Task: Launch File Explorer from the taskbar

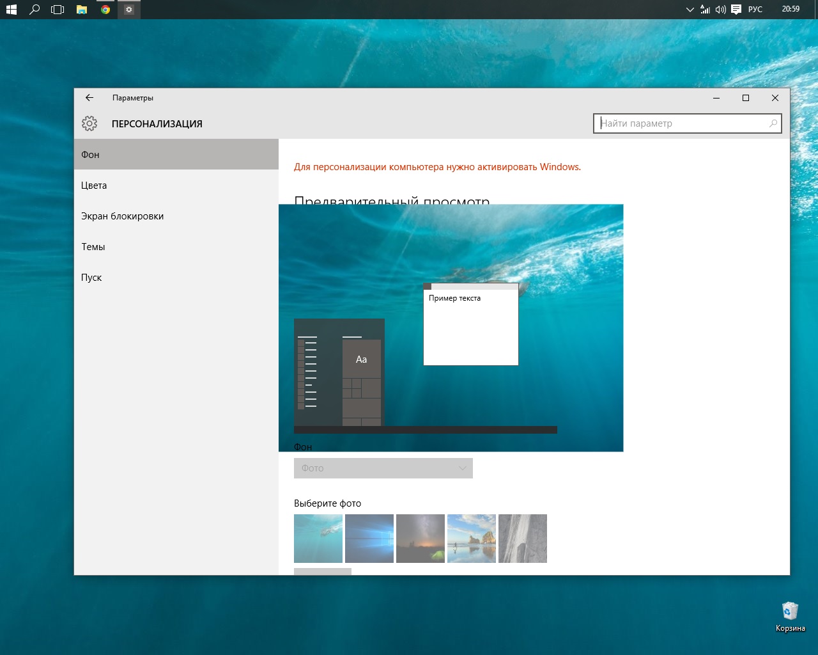Action: click(x=82, y=10)
